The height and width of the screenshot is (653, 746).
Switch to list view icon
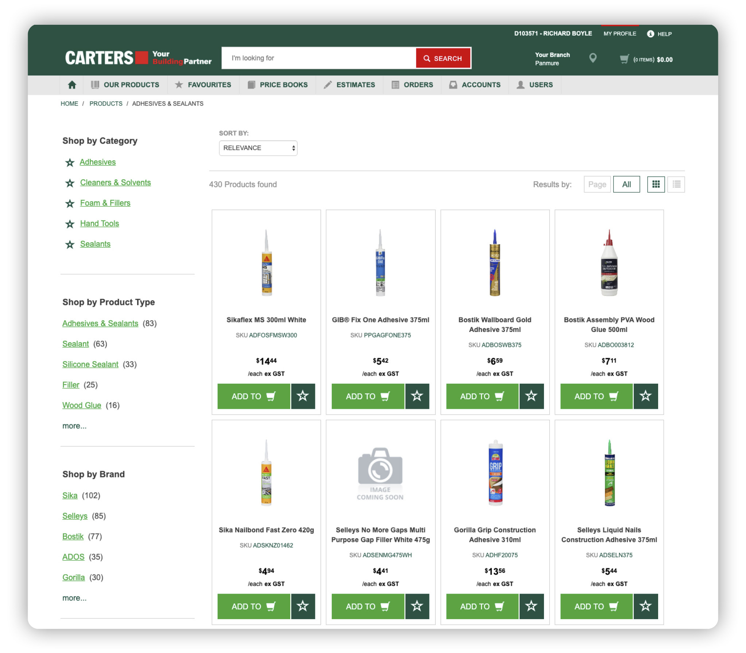coord(676,184)
